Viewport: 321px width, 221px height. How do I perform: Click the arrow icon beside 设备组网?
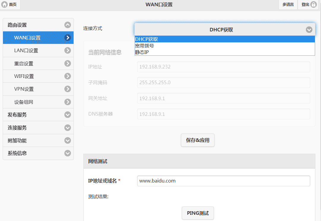point(68,102)
